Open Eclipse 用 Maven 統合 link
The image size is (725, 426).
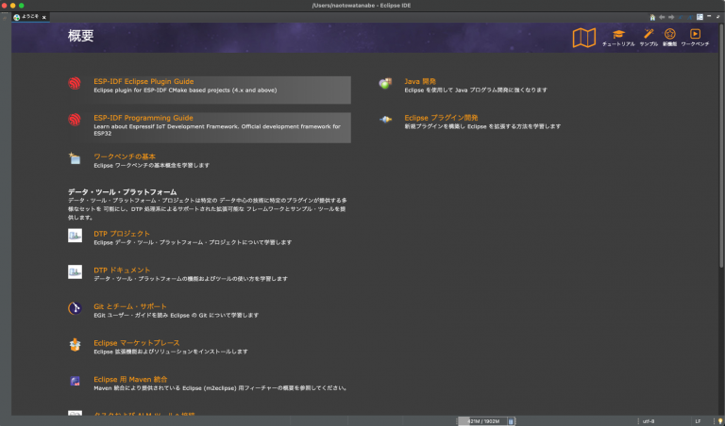(130, 380)
